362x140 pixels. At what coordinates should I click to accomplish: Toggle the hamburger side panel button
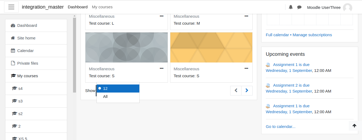tap(11, 7)
